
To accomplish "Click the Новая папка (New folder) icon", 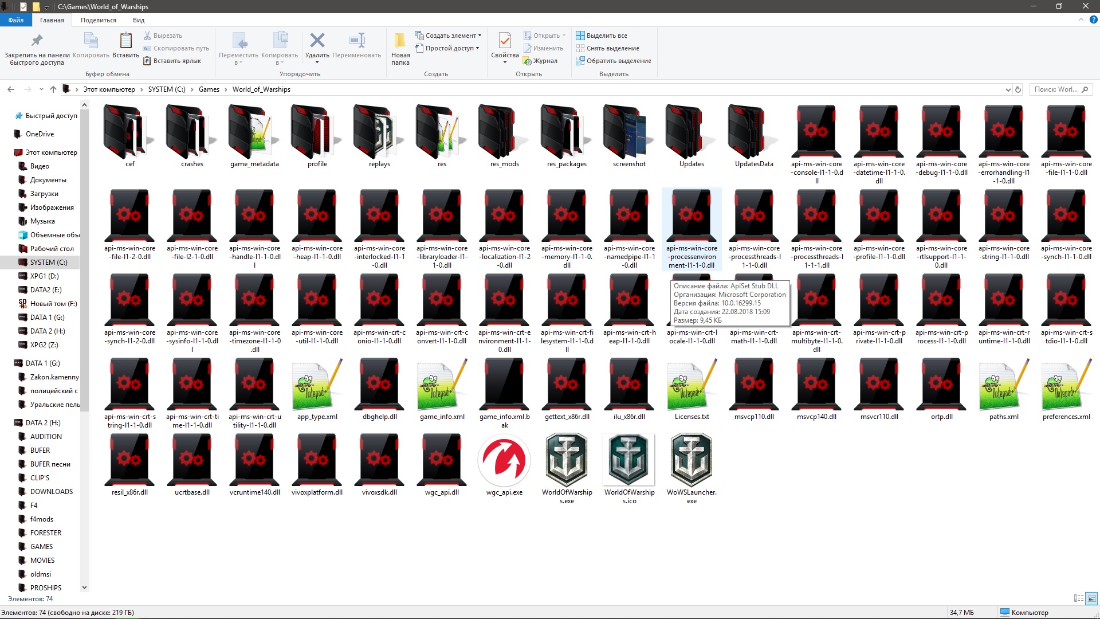I will click(x=400, y=41).
